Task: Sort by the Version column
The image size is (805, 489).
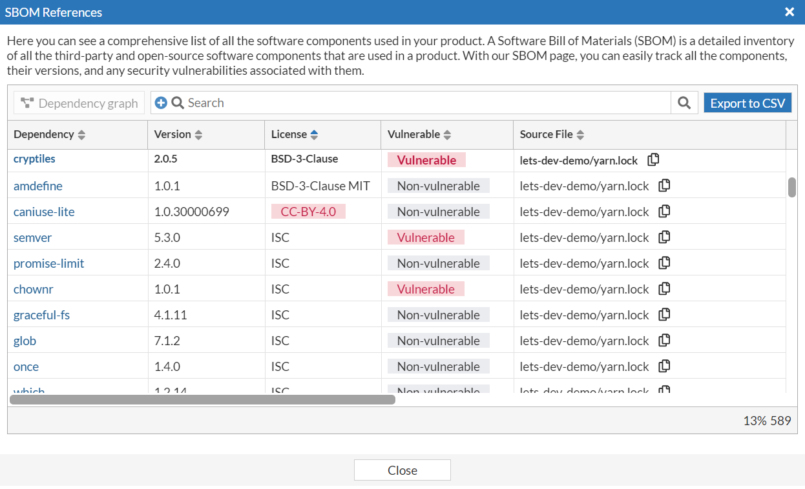Action: [x=198, y=134]
